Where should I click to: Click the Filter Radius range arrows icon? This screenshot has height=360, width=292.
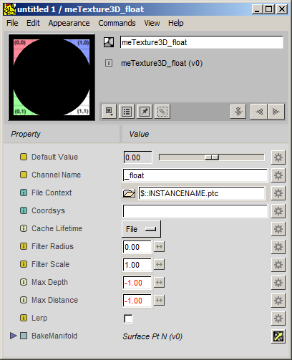click(x=159, y=247)
